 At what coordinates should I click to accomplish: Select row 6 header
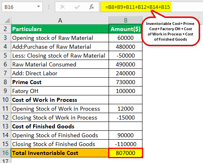click(5, 64)
